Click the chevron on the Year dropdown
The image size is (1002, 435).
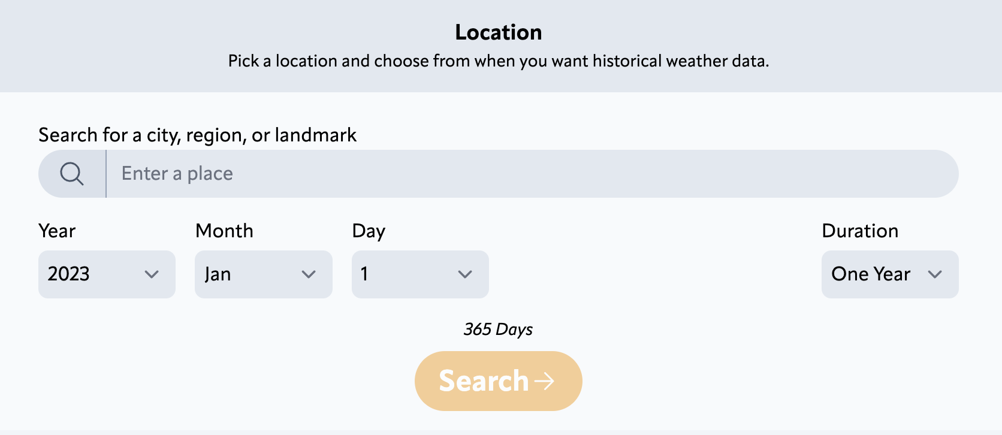tap(152, 274)
